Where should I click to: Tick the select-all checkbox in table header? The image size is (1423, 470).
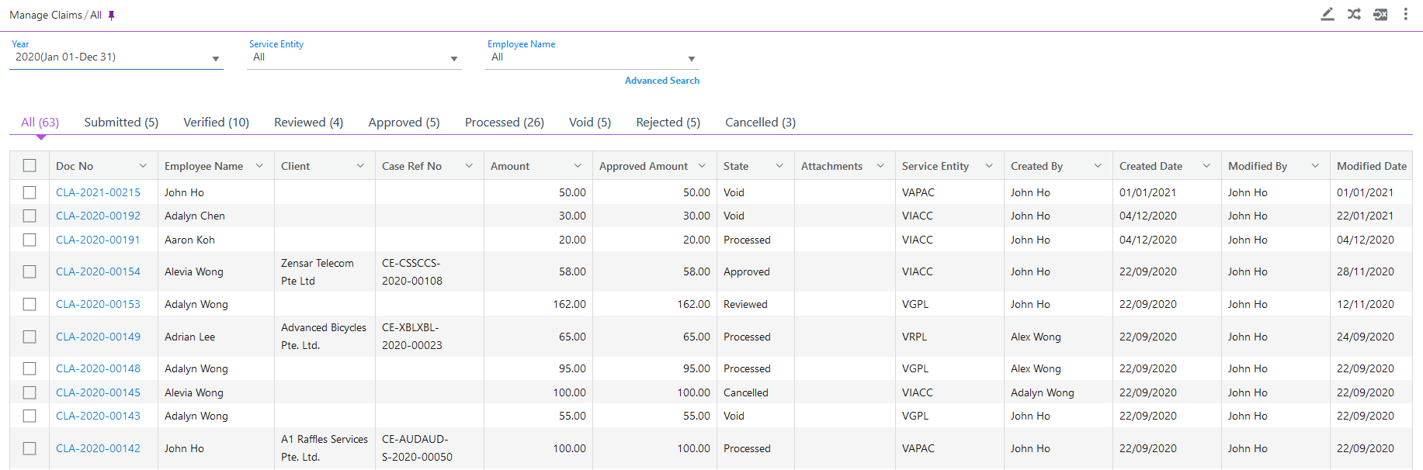tap(30, 165)
